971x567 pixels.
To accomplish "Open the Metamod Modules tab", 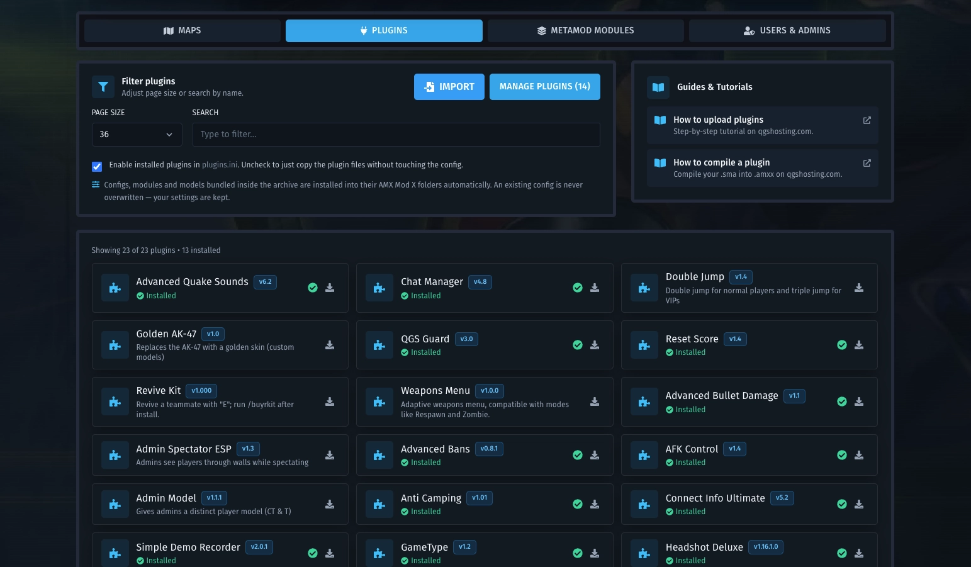I will [586, 31].
